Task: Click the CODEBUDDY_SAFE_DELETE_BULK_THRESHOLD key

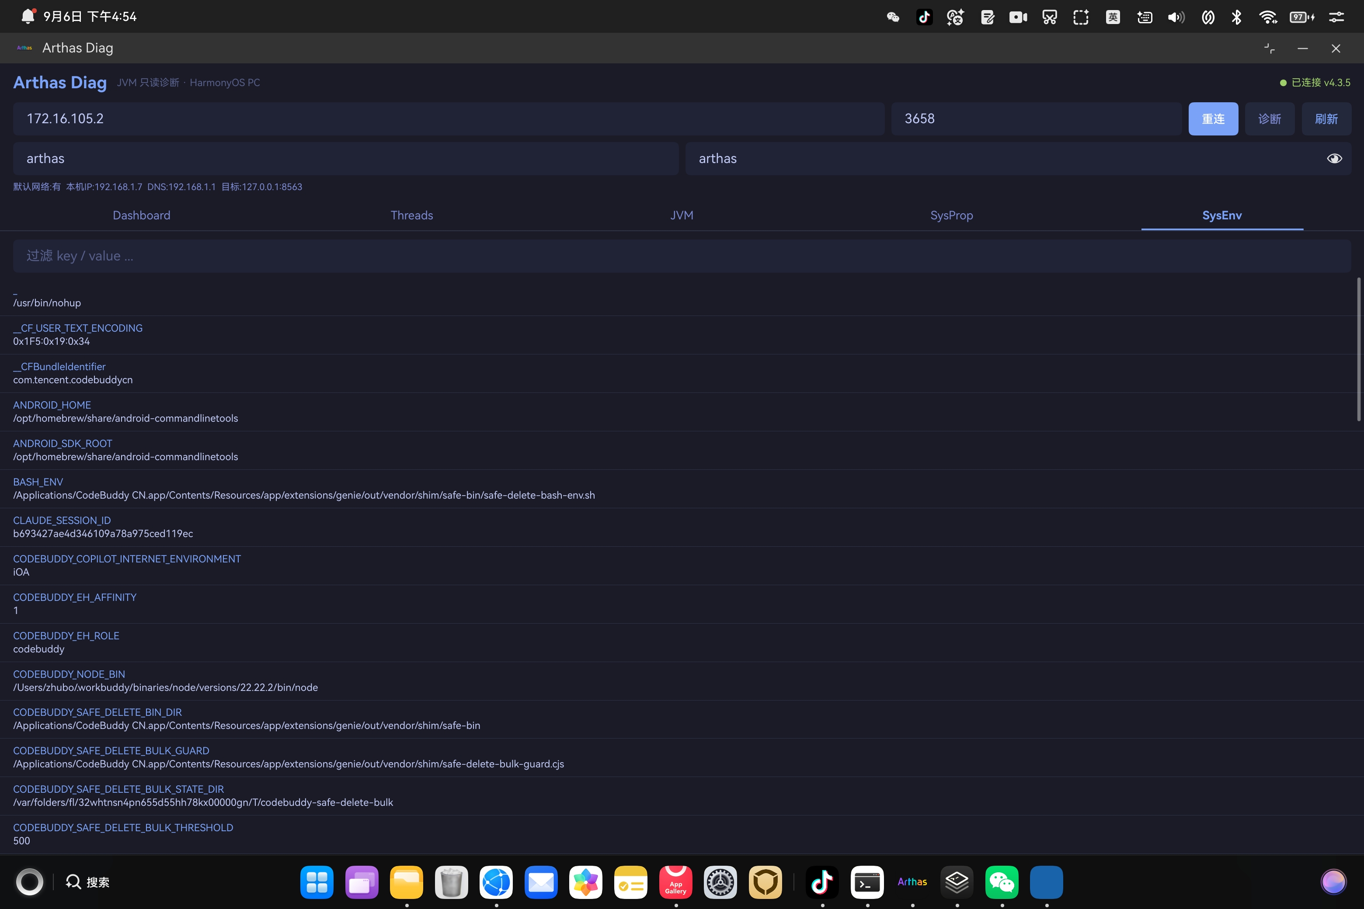Action: (123, 827)
